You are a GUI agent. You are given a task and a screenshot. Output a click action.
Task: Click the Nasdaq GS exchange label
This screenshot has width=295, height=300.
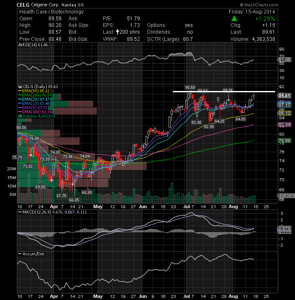tap(72, 5)
